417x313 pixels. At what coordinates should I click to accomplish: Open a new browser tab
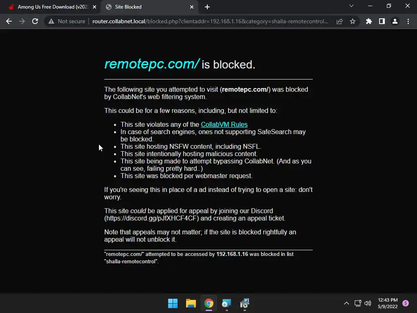tap(207, 7)
